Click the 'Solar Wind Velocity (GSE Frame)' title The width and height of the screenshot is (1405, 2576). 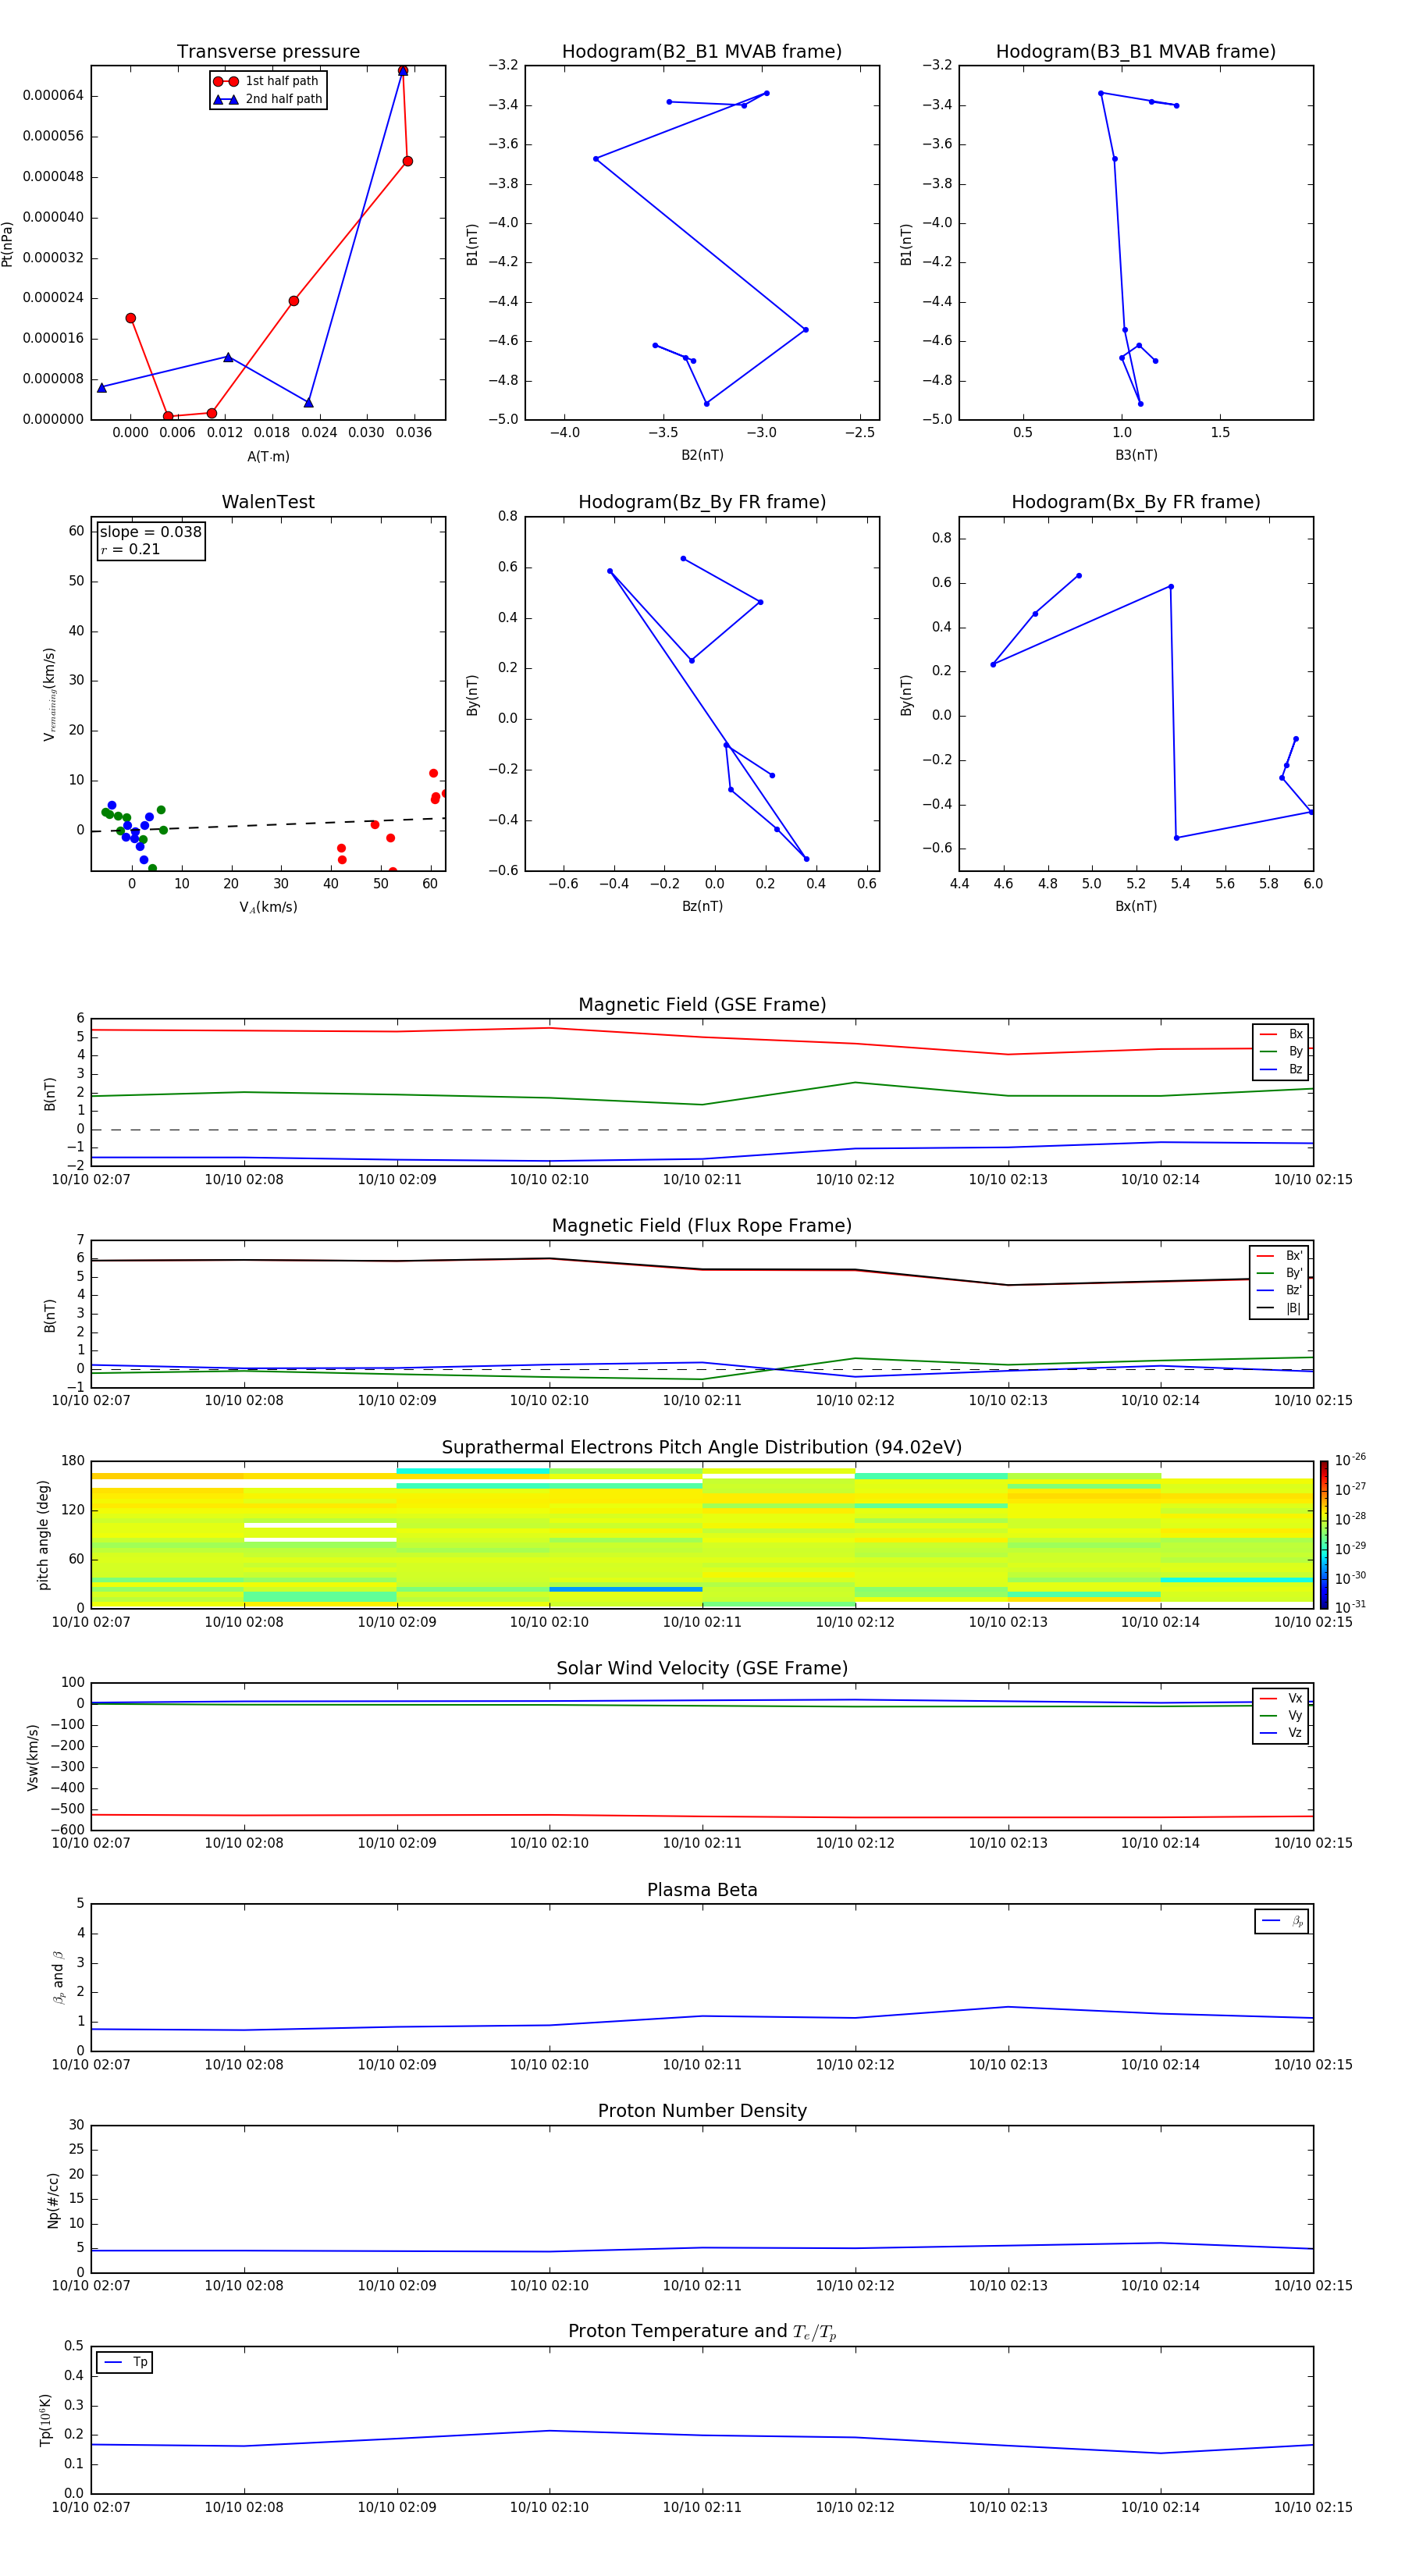tap(702, 1669)
